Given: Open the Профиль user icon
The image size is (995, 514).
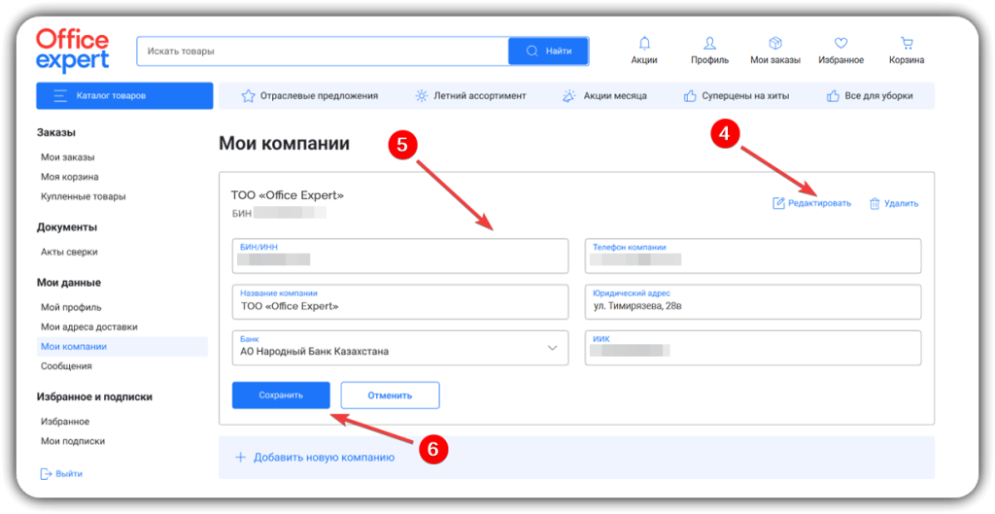Looking at the screenshot, I should 709,44.
